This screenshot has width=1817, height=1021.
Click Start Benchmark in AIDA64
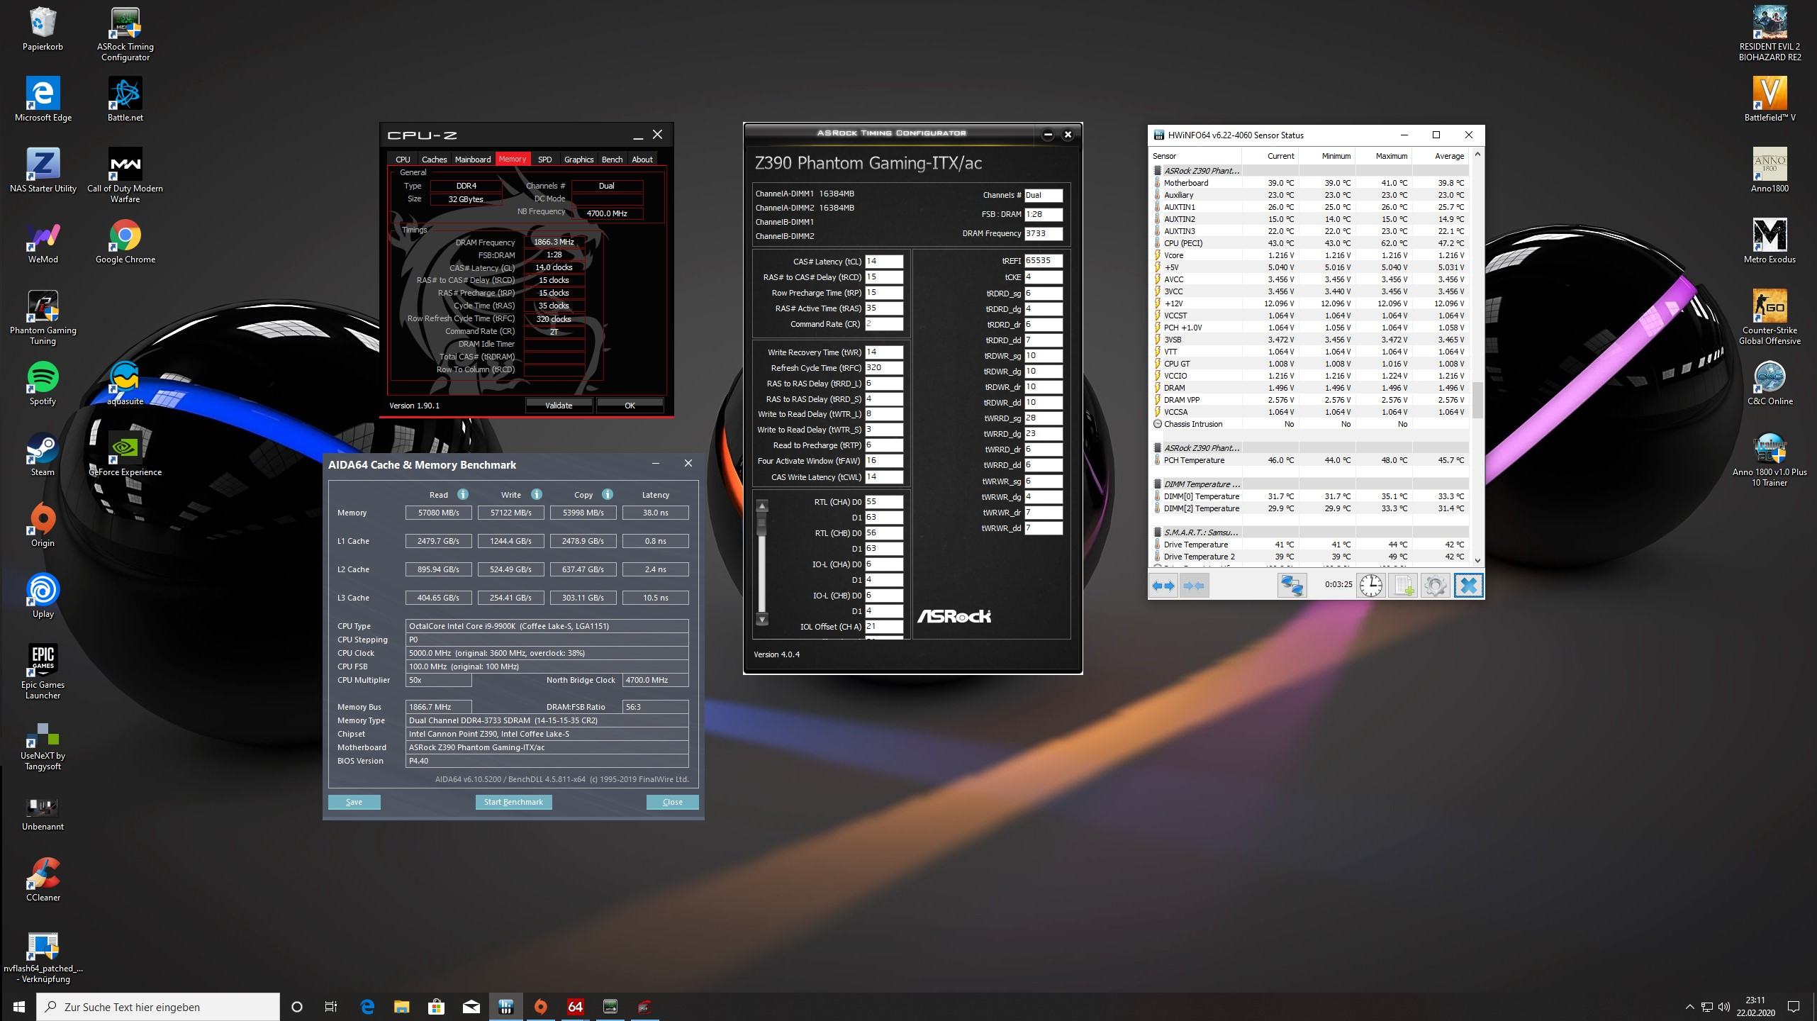(513, 802)
